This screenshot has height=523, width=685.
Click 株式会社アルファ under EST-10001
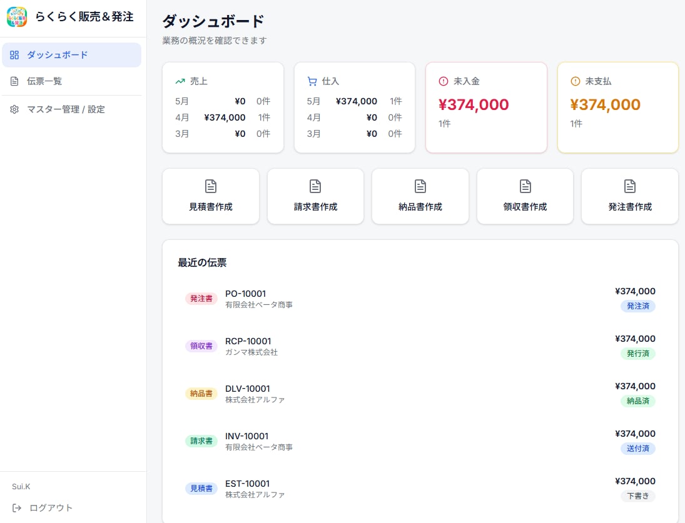tap(255, 495)
